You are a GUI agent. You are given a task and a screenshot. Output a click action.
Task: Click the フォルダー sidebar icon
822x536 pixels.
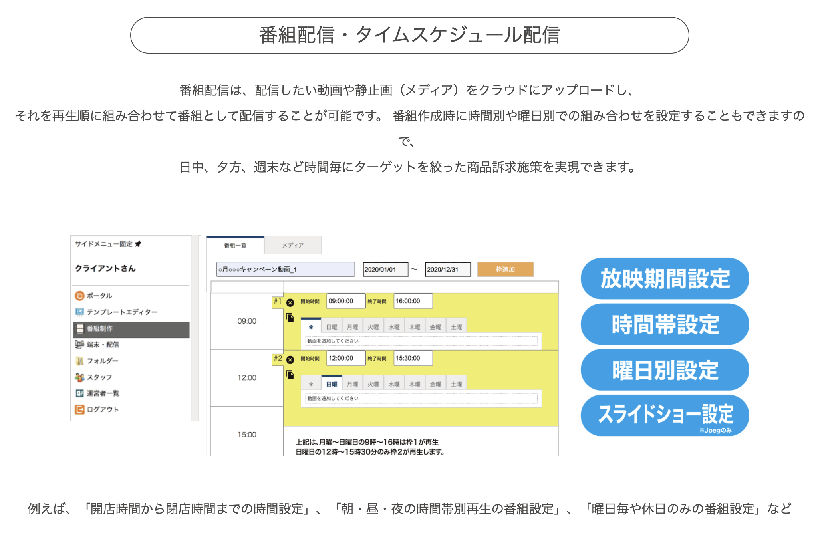[x=79, y=361]
